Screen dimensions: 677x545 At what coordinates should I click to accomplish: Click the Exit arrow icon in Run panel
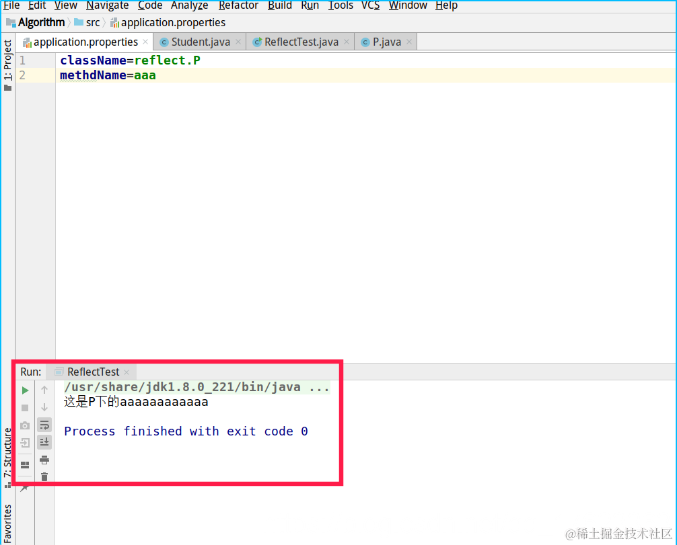tap(25, 443)
